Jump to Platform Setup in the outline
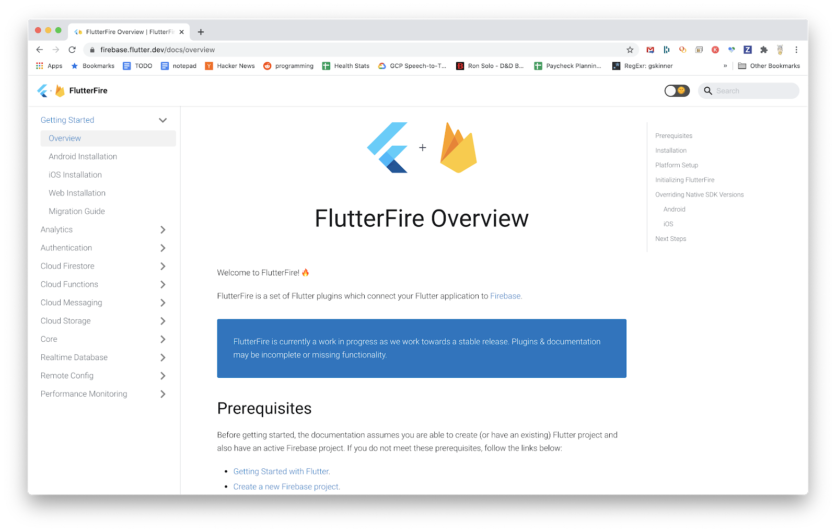 click(x=677, y=165)
